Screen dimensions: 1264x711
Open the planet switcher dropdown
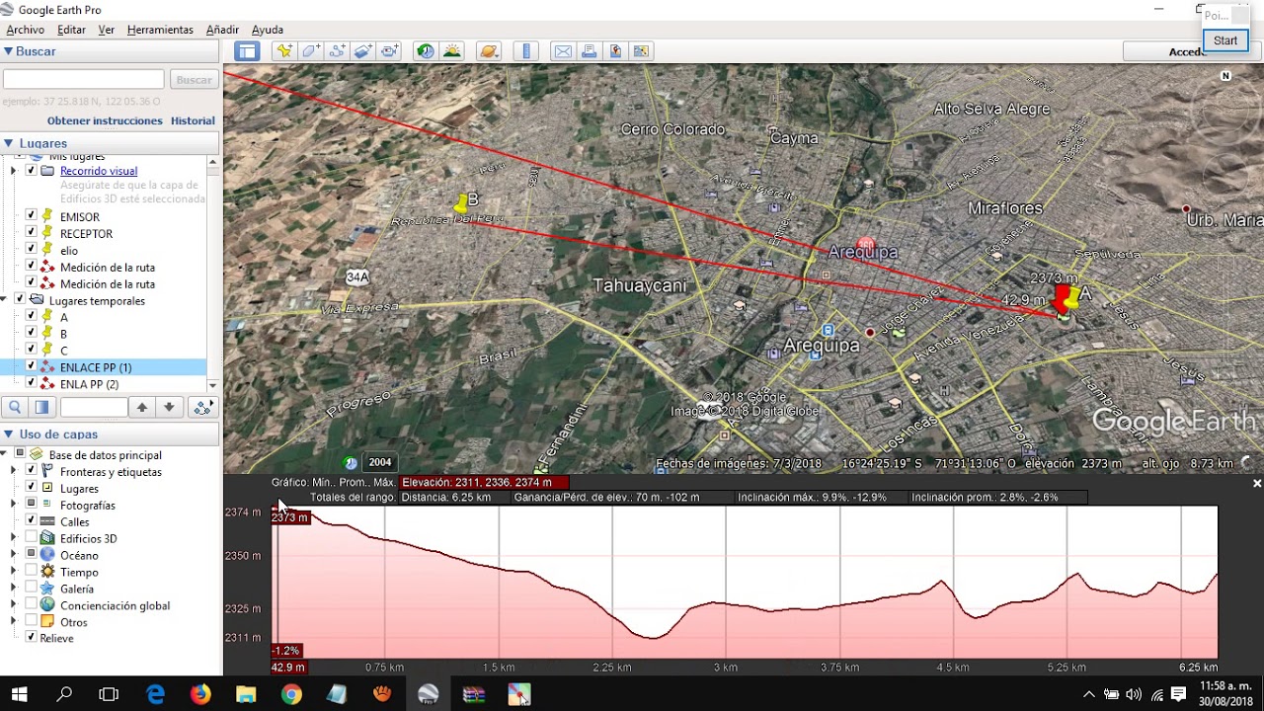point(489,51)
